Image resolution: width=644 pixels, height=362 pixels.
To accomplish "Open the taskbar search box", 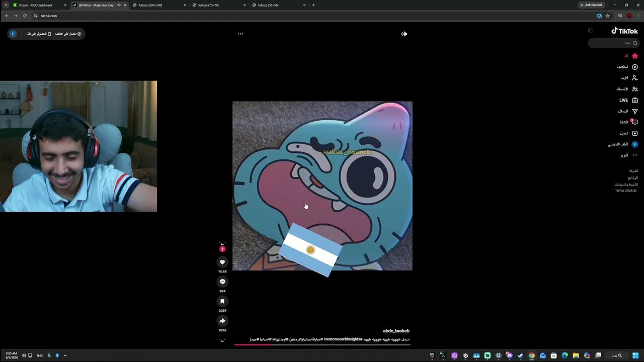I will (x=617, y=355).
